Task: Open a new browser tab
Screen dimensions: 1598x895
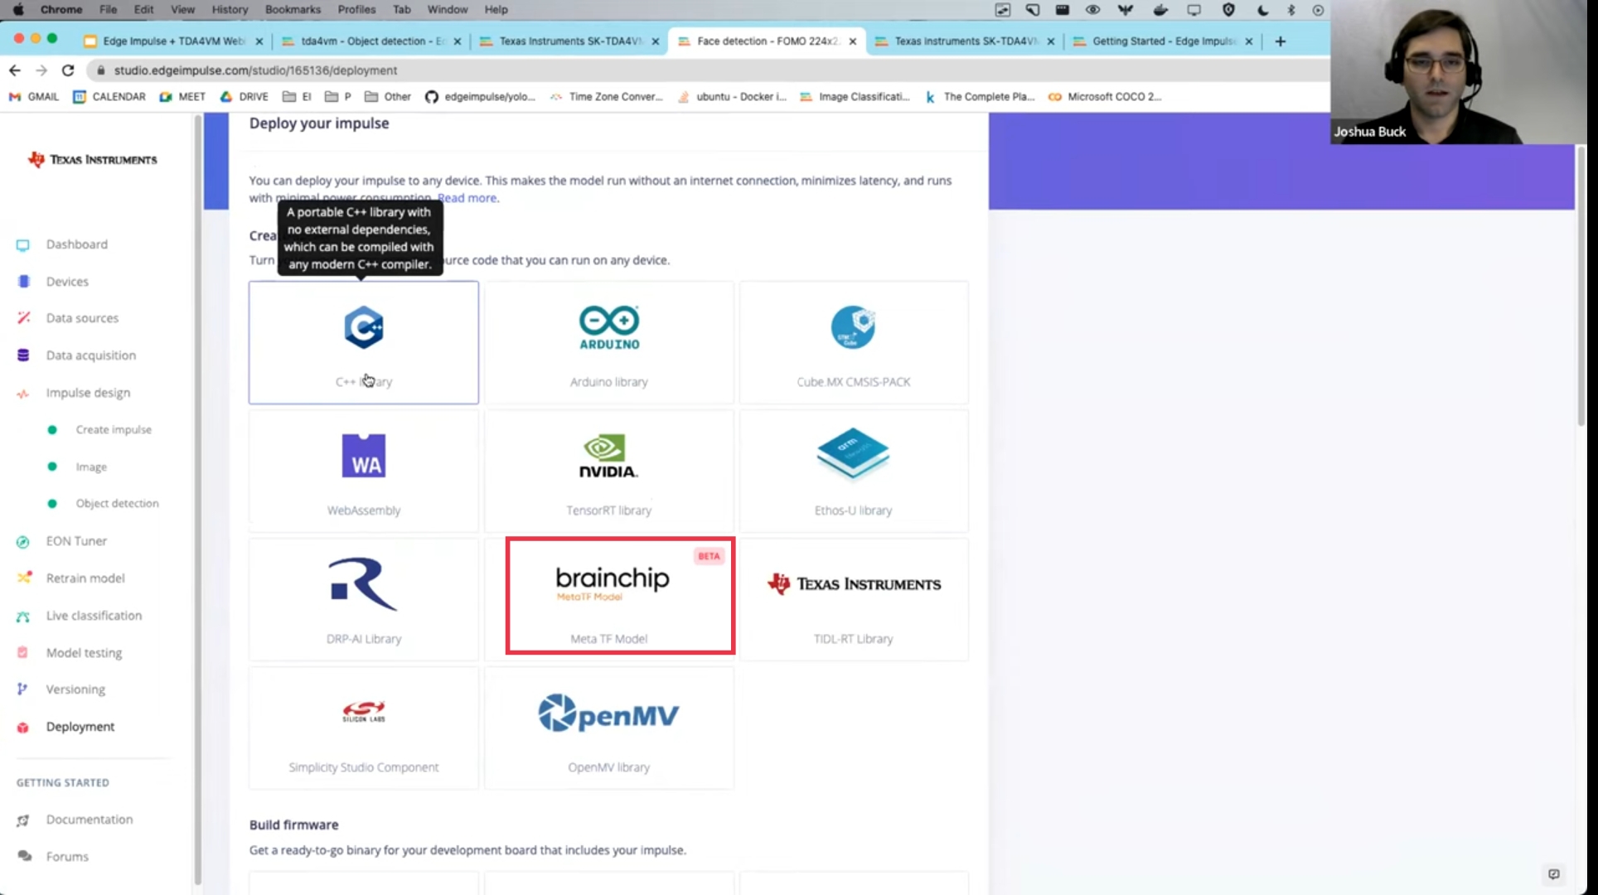Action: pos(1280,41)
